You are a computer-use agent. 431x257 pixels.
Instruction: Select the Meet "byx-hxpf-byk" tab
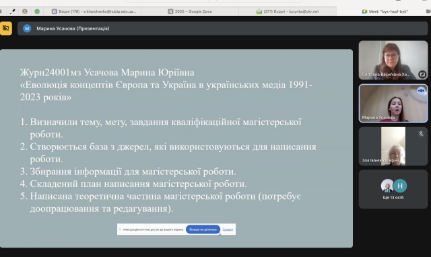point(385,11)
